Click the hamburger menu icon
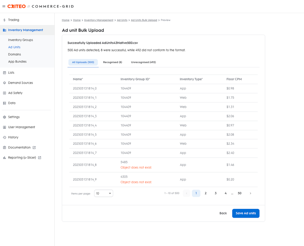The width and height of the screenshot is (304, 246). pos(4,6)
